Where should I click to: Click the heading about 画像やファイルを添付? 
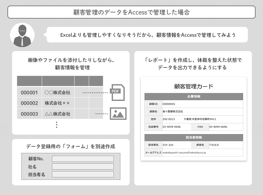(71, 64)
